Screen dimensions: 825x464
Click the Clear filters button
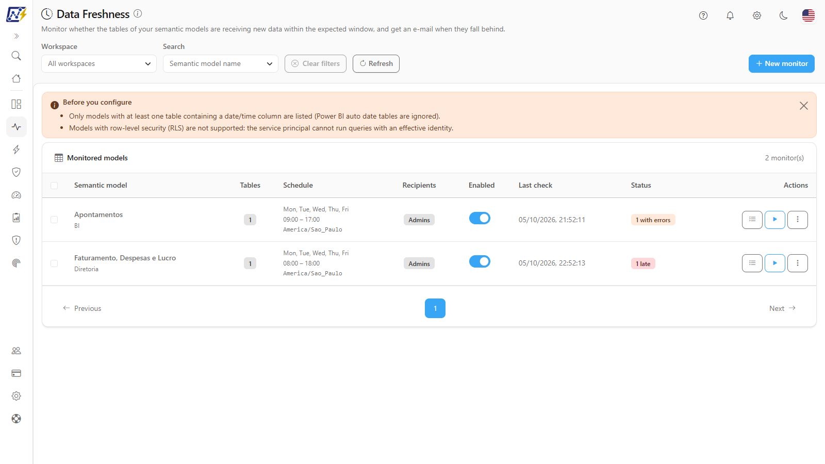pyautogui.click(x=316, y=63)
